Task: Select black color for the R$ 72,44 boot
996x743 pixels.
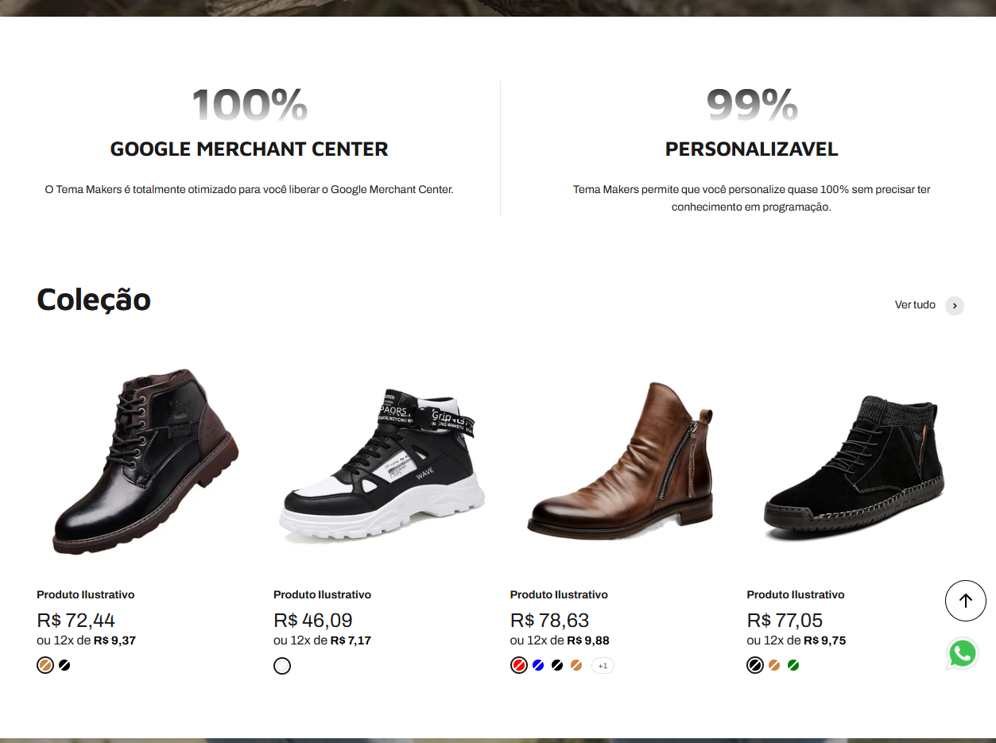Action: click(64, 665)
